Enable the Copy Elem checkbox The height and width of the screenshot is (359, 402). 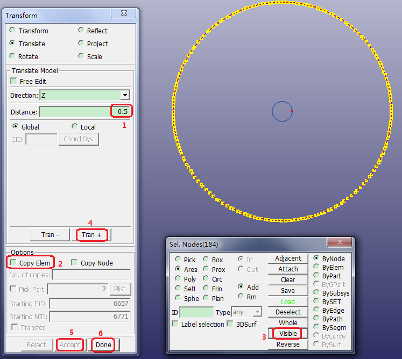point(13,263)
